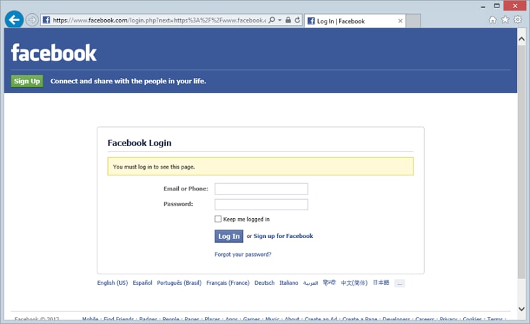530x324 pixels.
Task: Open the address bar autocomplete dropdown arrow
Action: coord(280,20)
